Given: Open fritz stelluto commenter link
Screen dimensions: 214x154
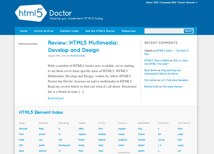Looking at the screenshot, I should (x=150, y=80).
